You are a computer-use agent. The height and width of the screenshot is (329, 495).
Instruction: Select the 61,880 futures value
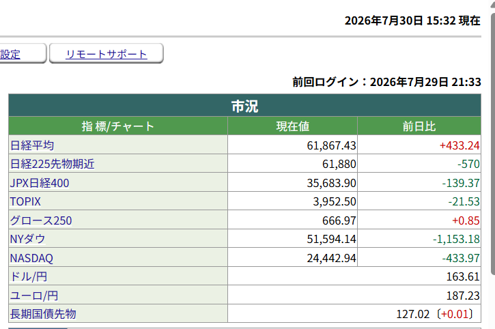tap(339, 164)
